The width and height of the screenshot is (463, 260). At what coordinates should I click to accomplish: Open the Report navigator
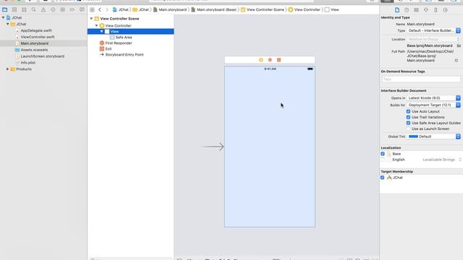click(x=82, y=9)
